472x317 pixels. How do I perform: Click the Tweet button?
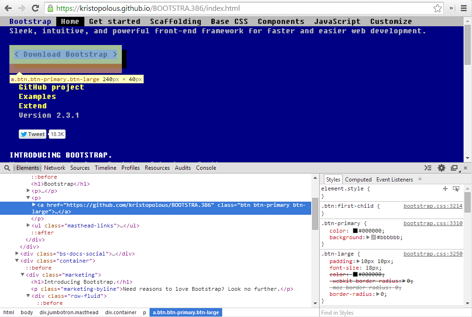(32, 134)
